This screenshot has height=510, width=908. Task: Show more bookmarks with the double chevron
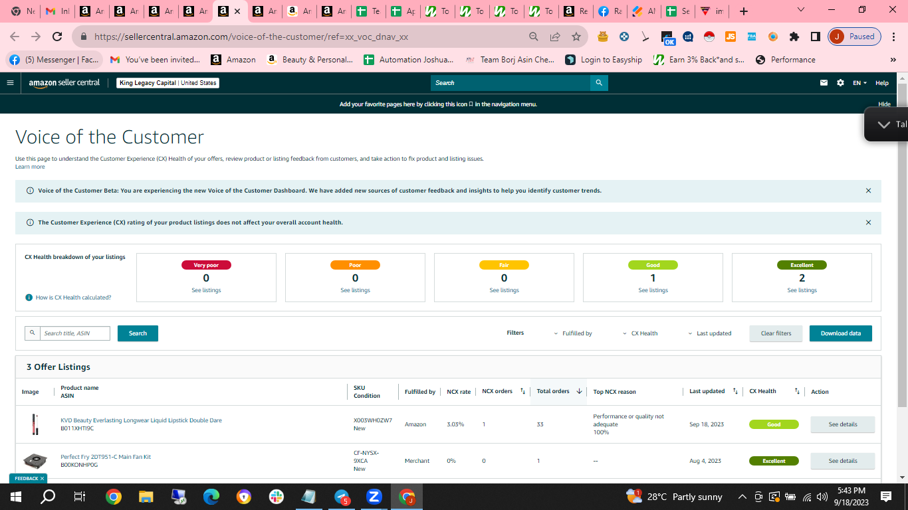(x=893, y=60)
